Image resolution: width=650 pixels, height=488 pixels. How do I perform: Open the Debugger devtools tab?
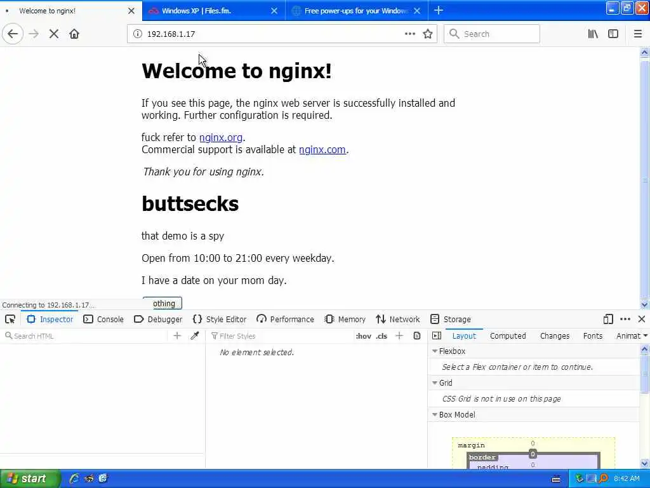tap(158, 319)
